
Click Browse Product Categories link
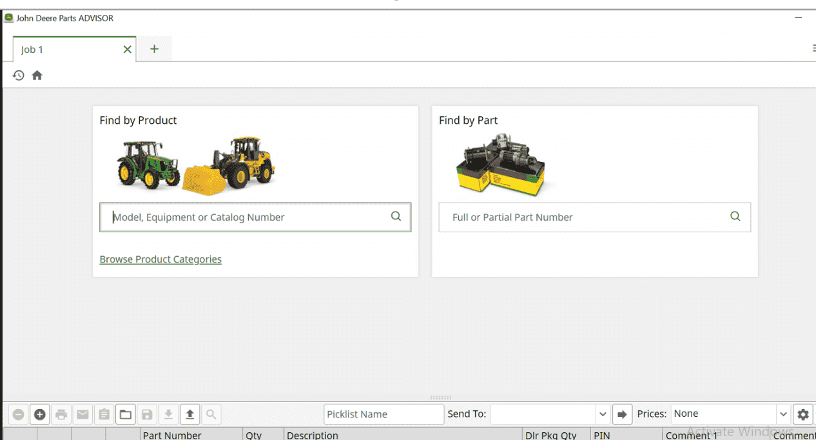click(160, 259)
